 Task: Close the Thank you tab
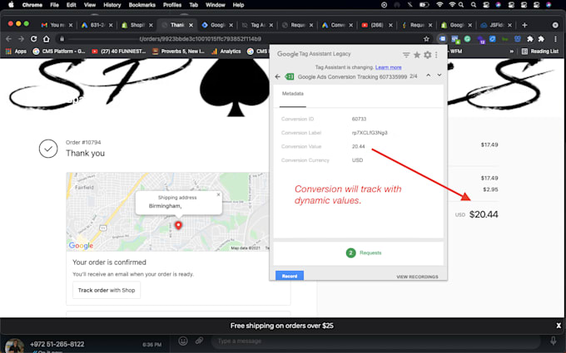click(191, 25)
